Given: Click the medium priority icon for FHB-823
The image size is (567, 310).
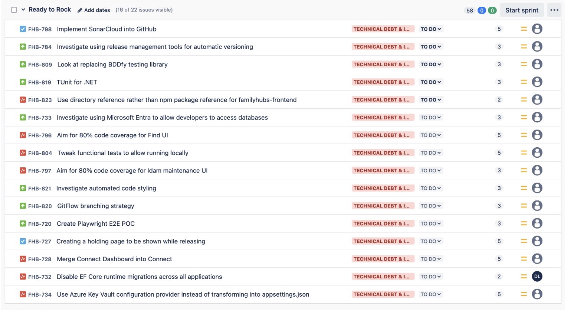Looking at the screenshot, I should (x=524, y=100).
